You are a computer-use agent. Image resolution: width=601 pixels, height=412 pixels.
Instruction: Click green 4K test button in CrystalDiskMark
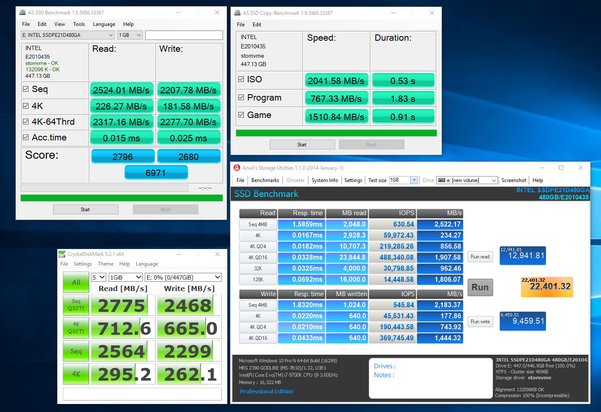[x=76, y=374]
